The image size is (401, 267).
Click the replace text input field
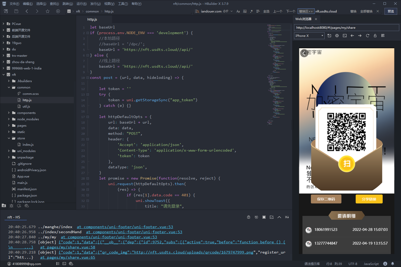(331, 11)
